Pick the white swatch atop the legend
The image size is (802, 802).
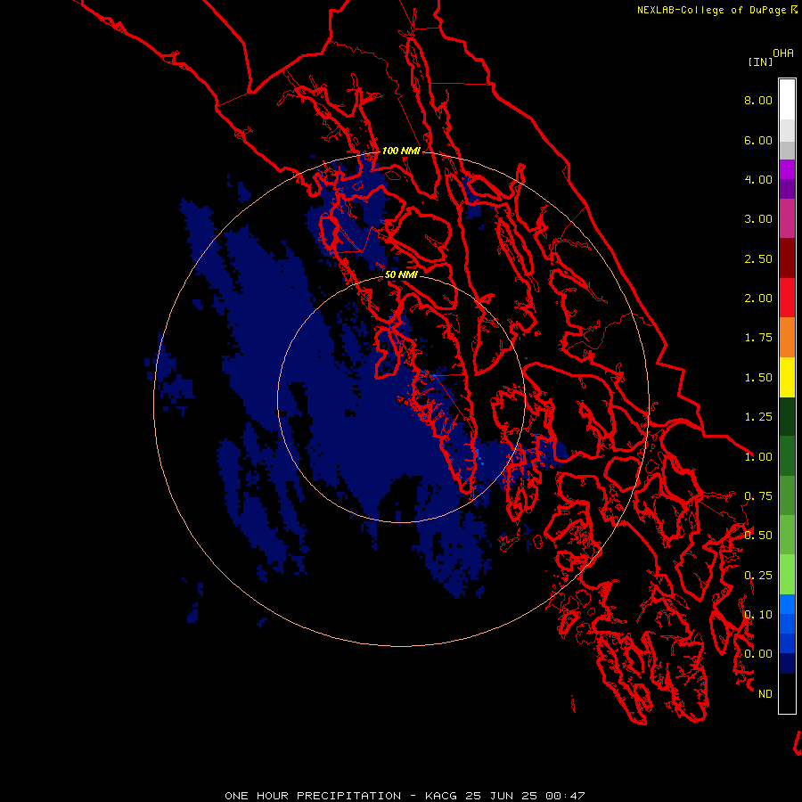coord(787,99)
